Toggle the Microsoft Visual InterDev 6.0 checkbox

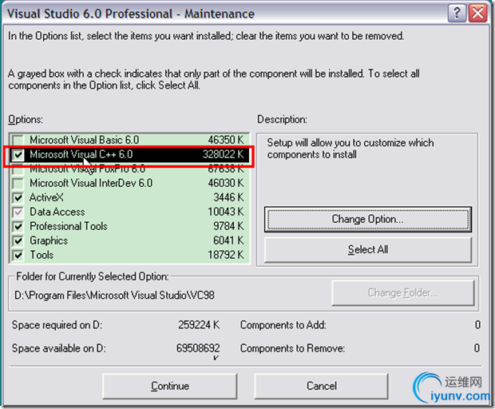pos(18,183)
